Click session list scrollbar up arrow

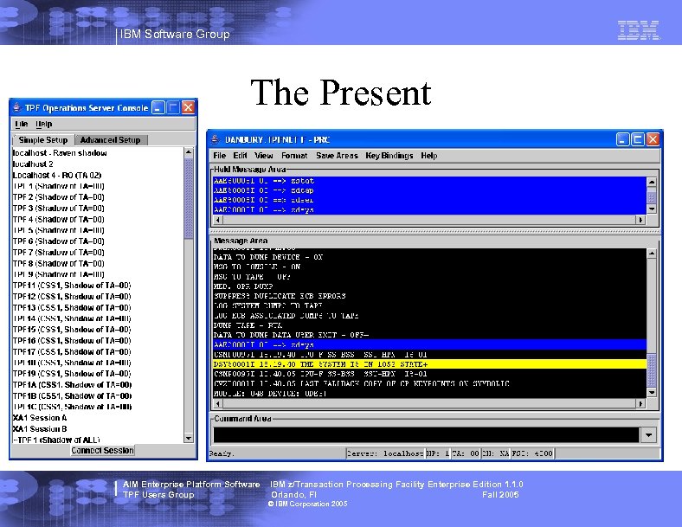pyautogui.click(x=189, y=152)
